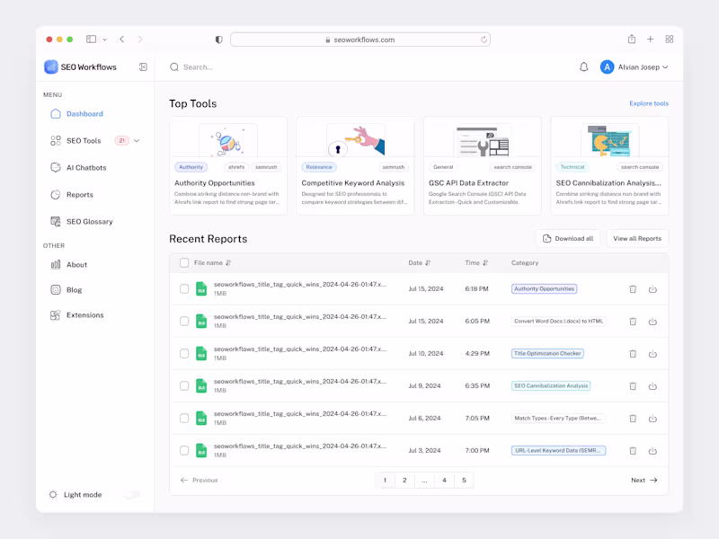The height and width of the screenshot is (539, 719).
Task: Show browser tab overview grid
Action: 669,39
